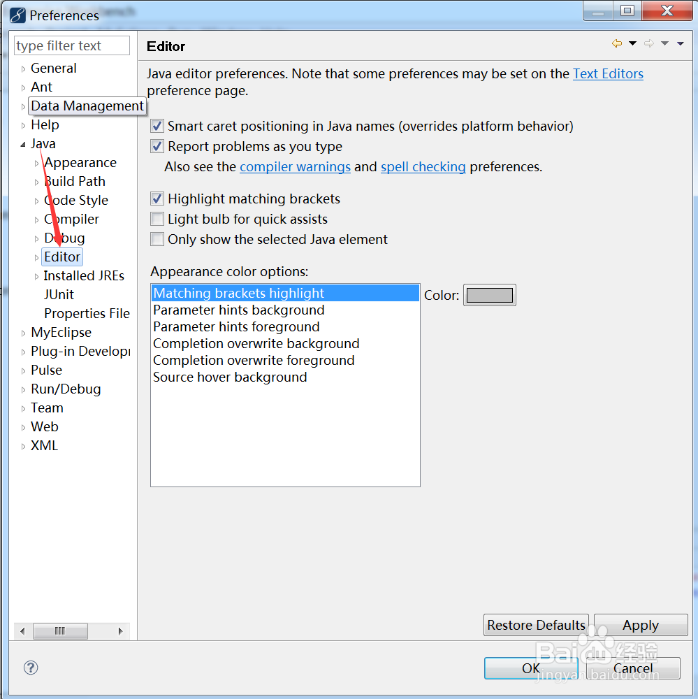
Task: Open the compiler warnings link
Action: pyautogui.click(x=295, y=167)
